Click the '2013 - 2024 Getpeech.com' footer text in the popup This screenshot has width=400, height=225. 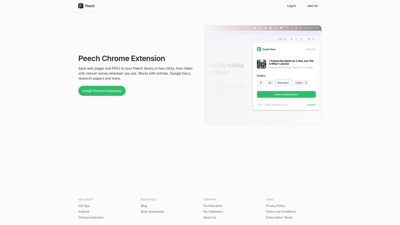coord(272,105)
